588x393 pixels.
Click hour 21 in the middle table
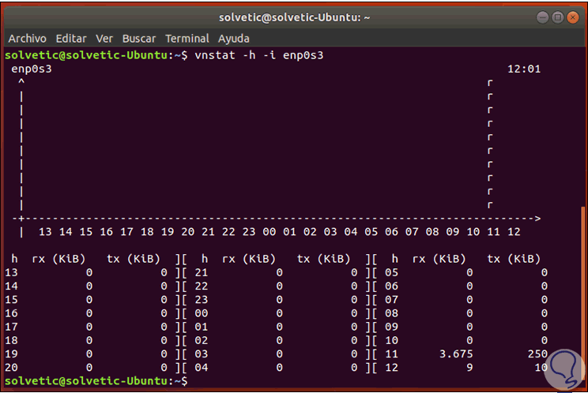coord(202,272)
